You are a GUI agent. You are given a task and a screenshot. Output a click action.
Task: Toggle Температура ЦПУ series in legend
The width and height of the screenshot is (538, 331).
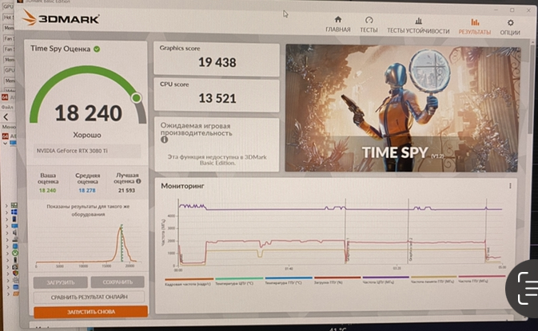[239, 282]
